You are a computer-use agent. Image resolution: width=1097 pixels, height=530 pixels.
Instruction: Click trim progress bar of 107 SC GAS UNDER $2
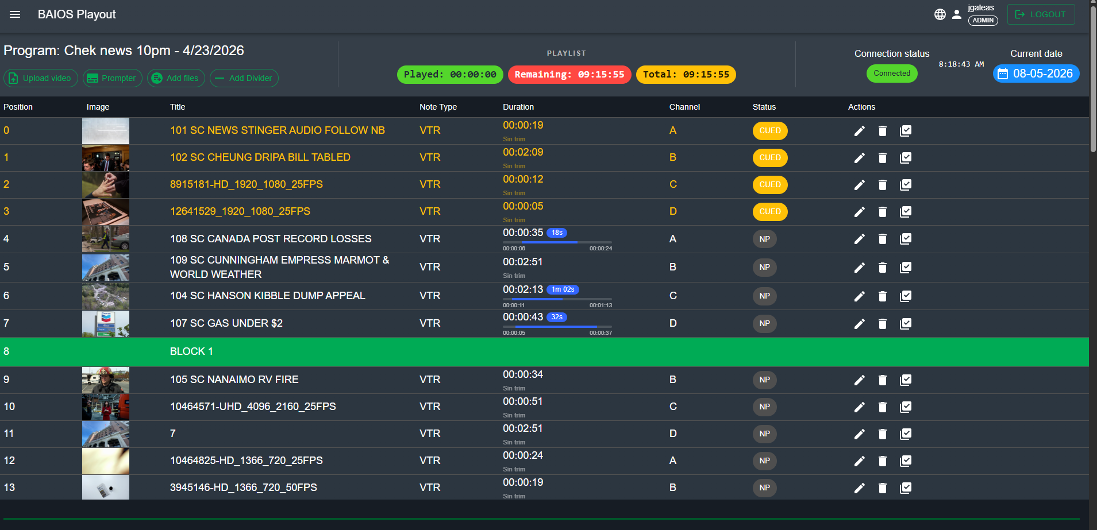(557, 327)
